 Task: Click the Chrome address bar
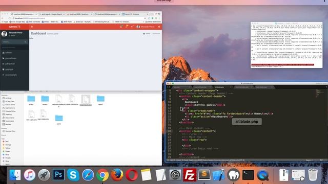(x=78, y=18)
